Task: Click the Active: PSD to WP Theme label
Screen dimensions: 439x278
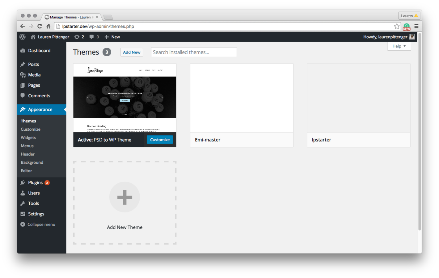Action: (x=104, y=140)
